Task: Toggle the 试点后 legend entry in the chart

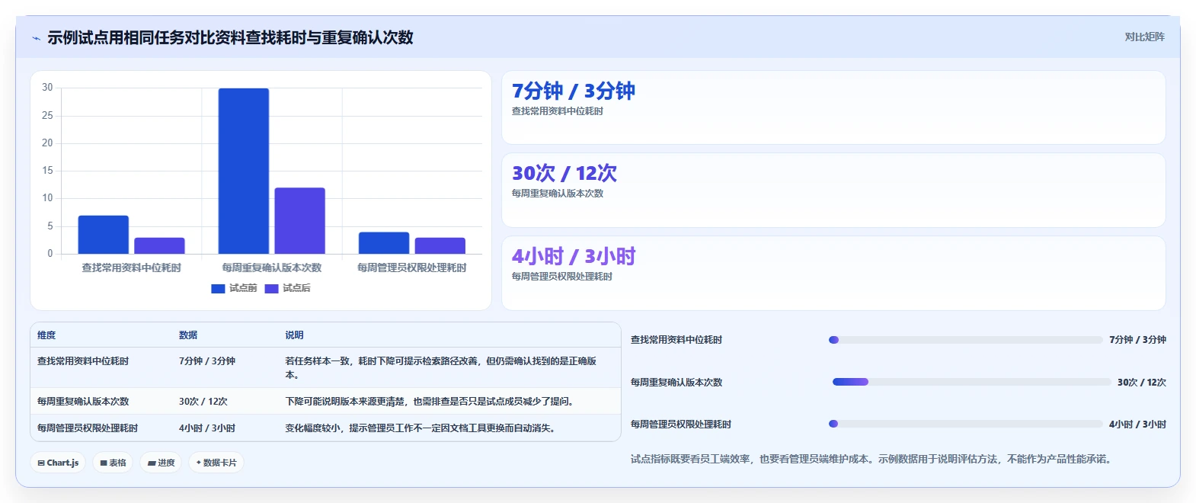Action: click(287, 288)
